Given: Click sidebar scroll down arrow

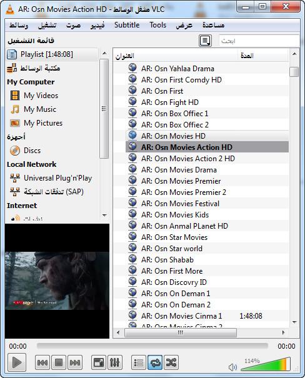Looking at the screenshot, I should (104, 215).
